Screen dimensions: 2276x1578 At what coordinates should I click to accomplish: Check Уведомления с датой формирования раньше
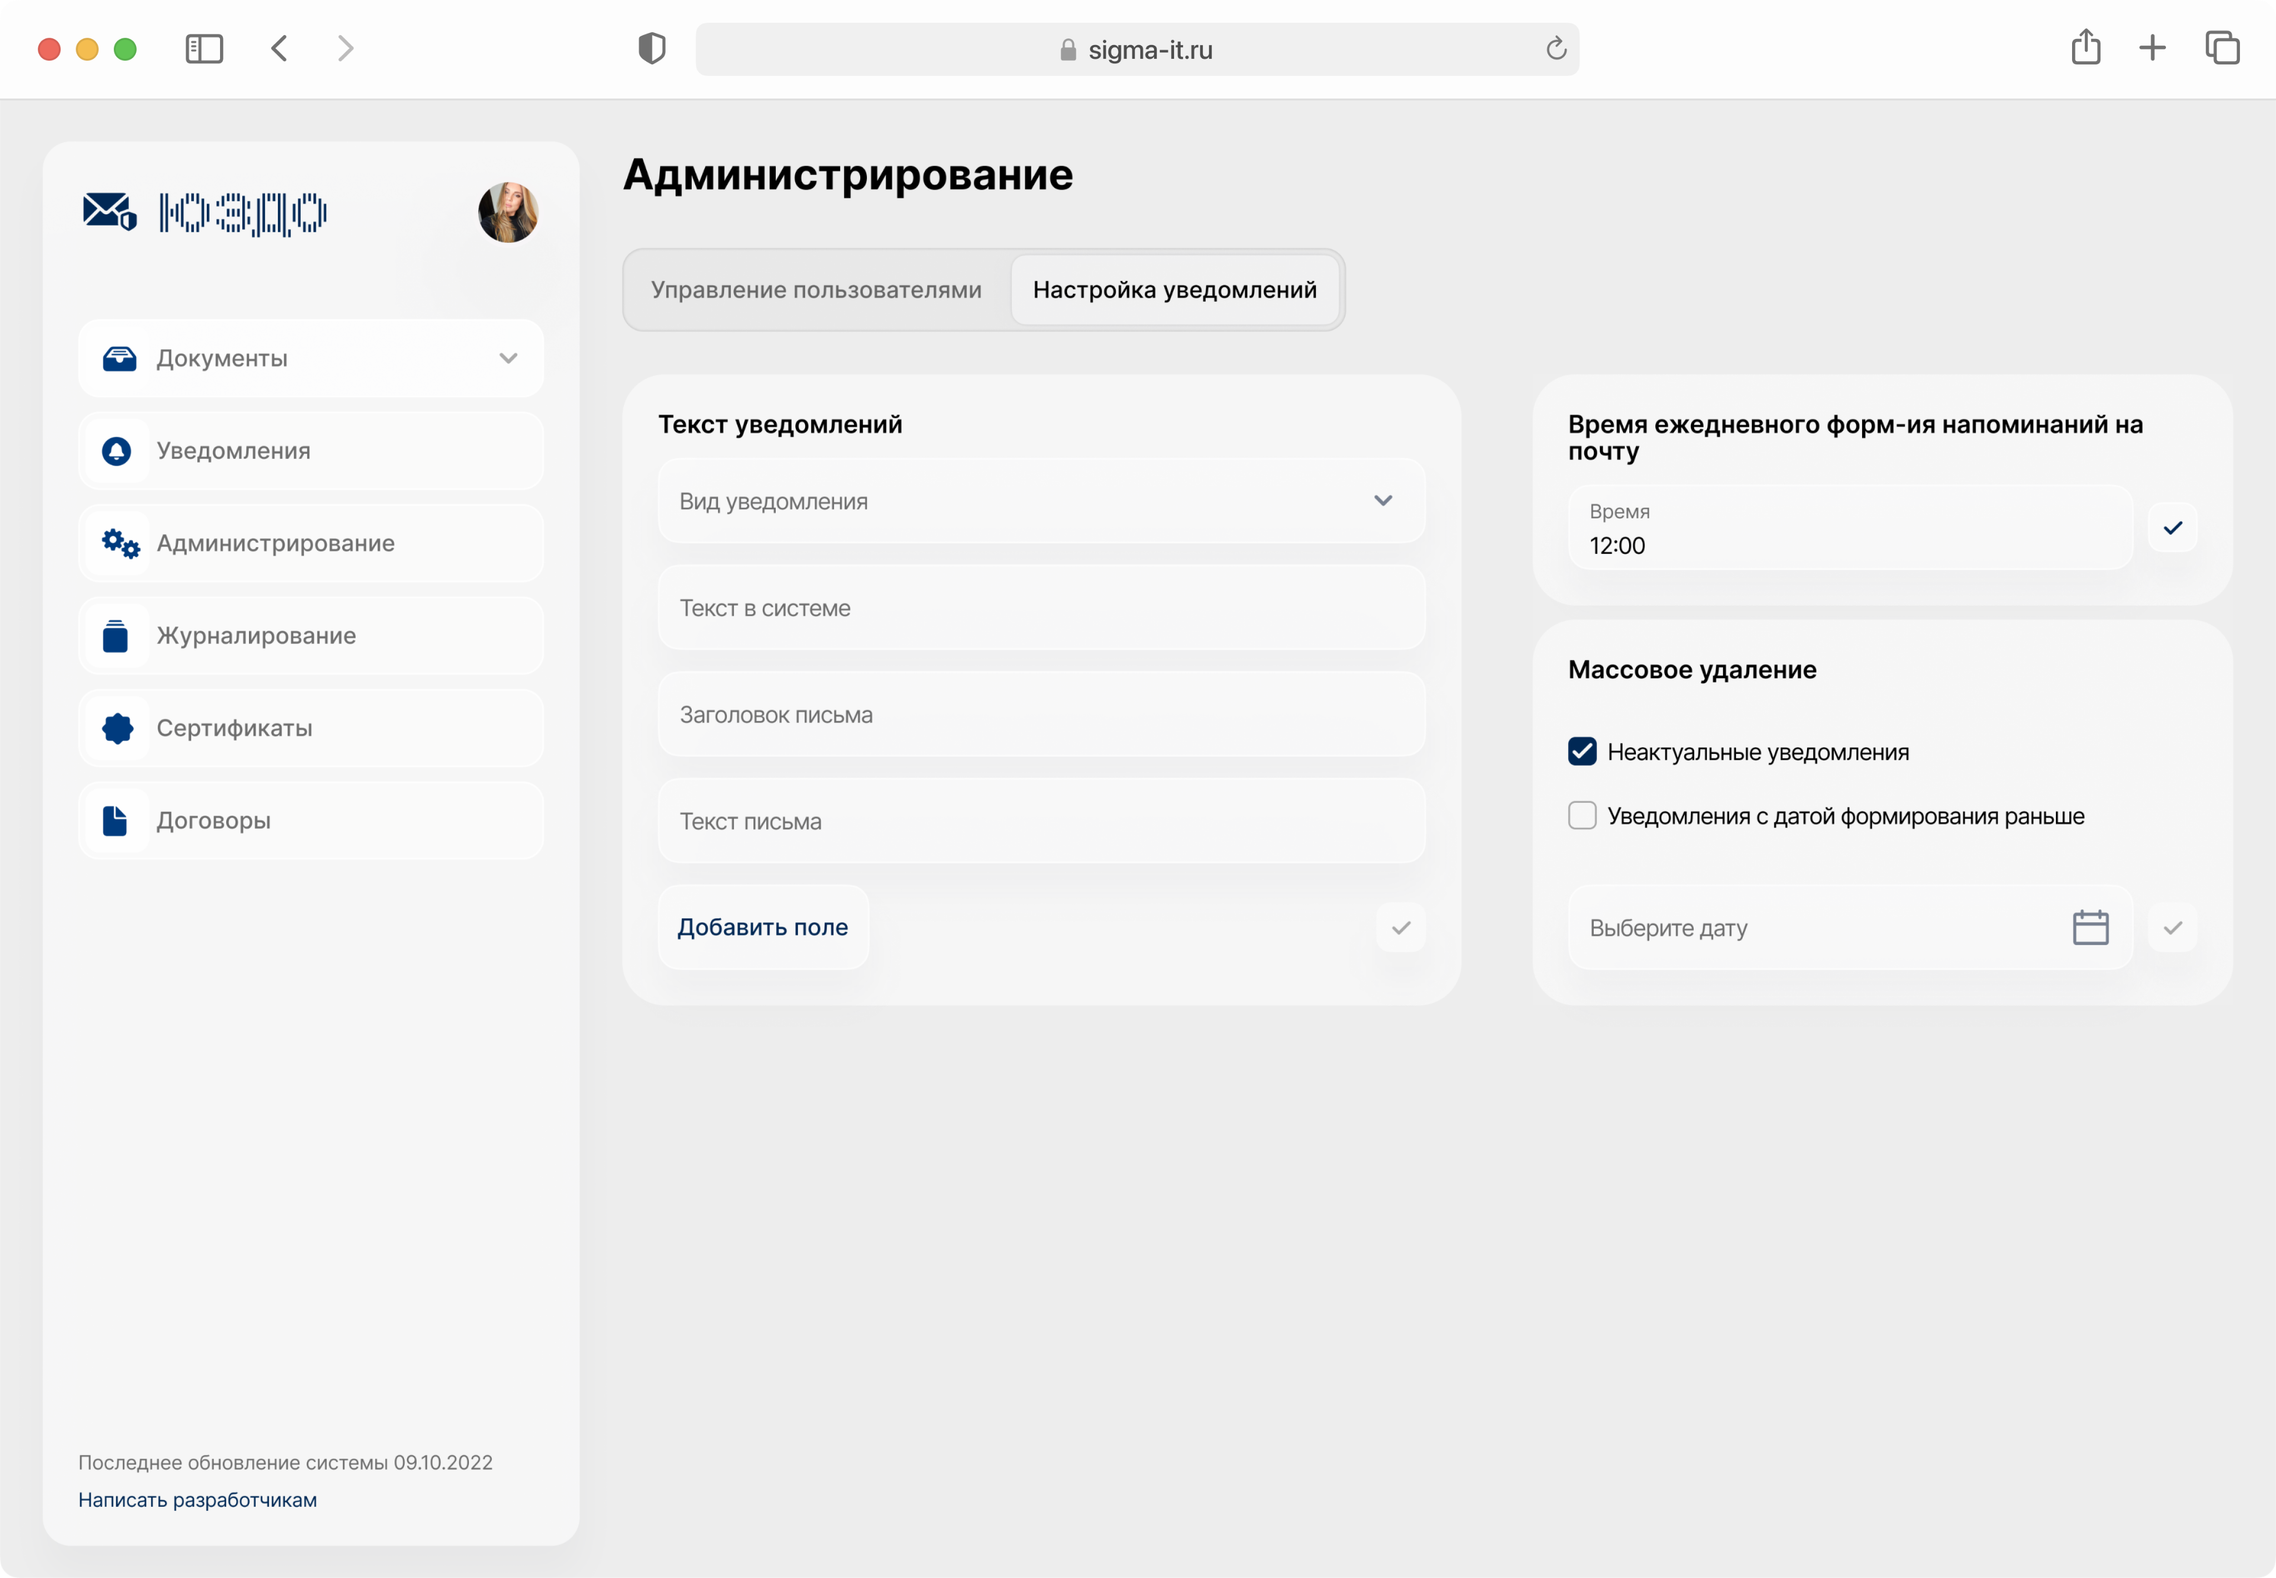1582,816
